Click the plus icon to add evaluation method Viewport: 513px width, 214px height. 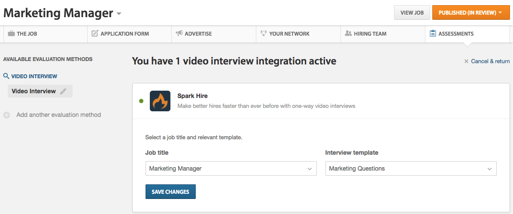click(6, 115)
